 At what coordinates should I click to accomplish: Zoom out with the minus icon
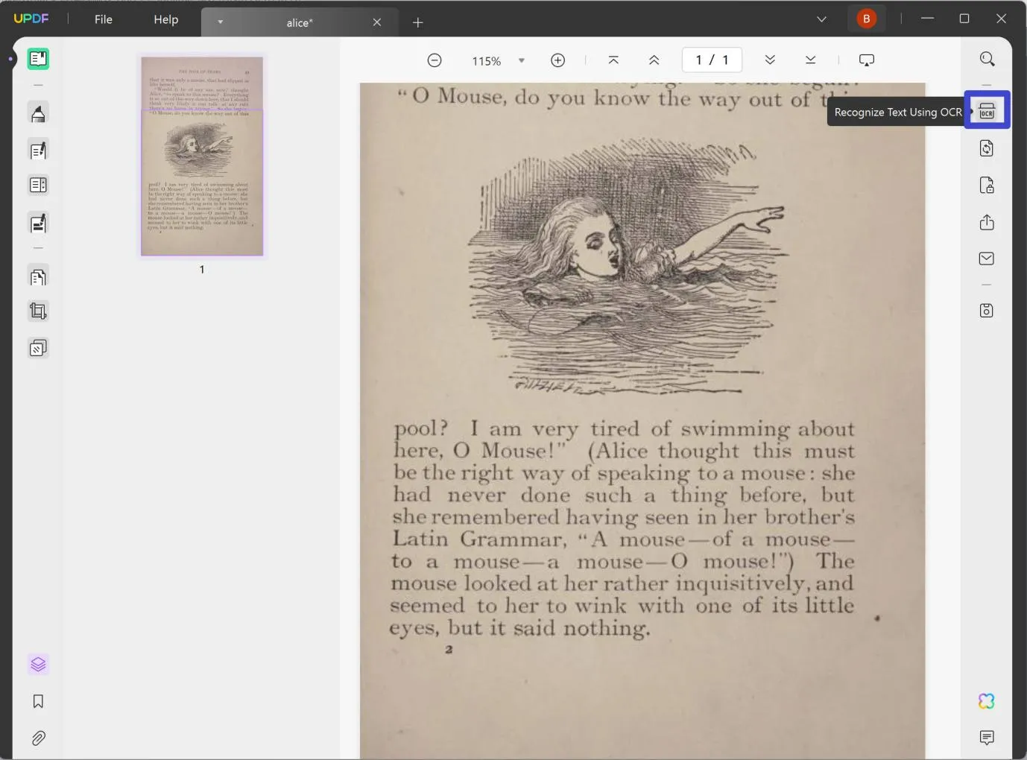coord(434,60)
